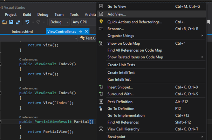Collapse the Index3 method outline
Viewport: 212px width, 140px height.
(x=1, y=93)
